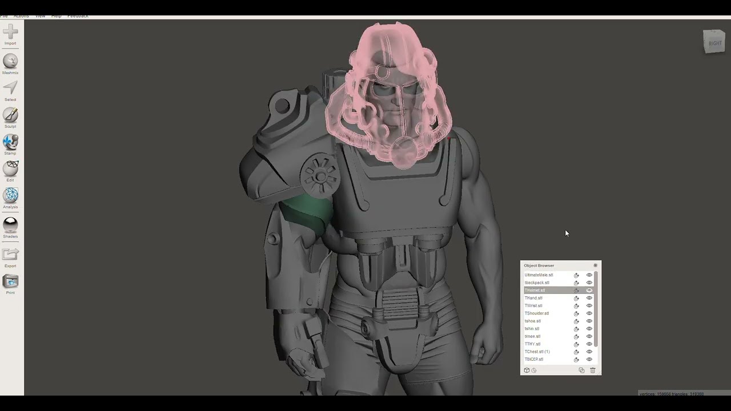This screenshot has width=731, height=411.
Task: Click the cube icon in Object Browser footer
Action: click(x=527, y=370)
